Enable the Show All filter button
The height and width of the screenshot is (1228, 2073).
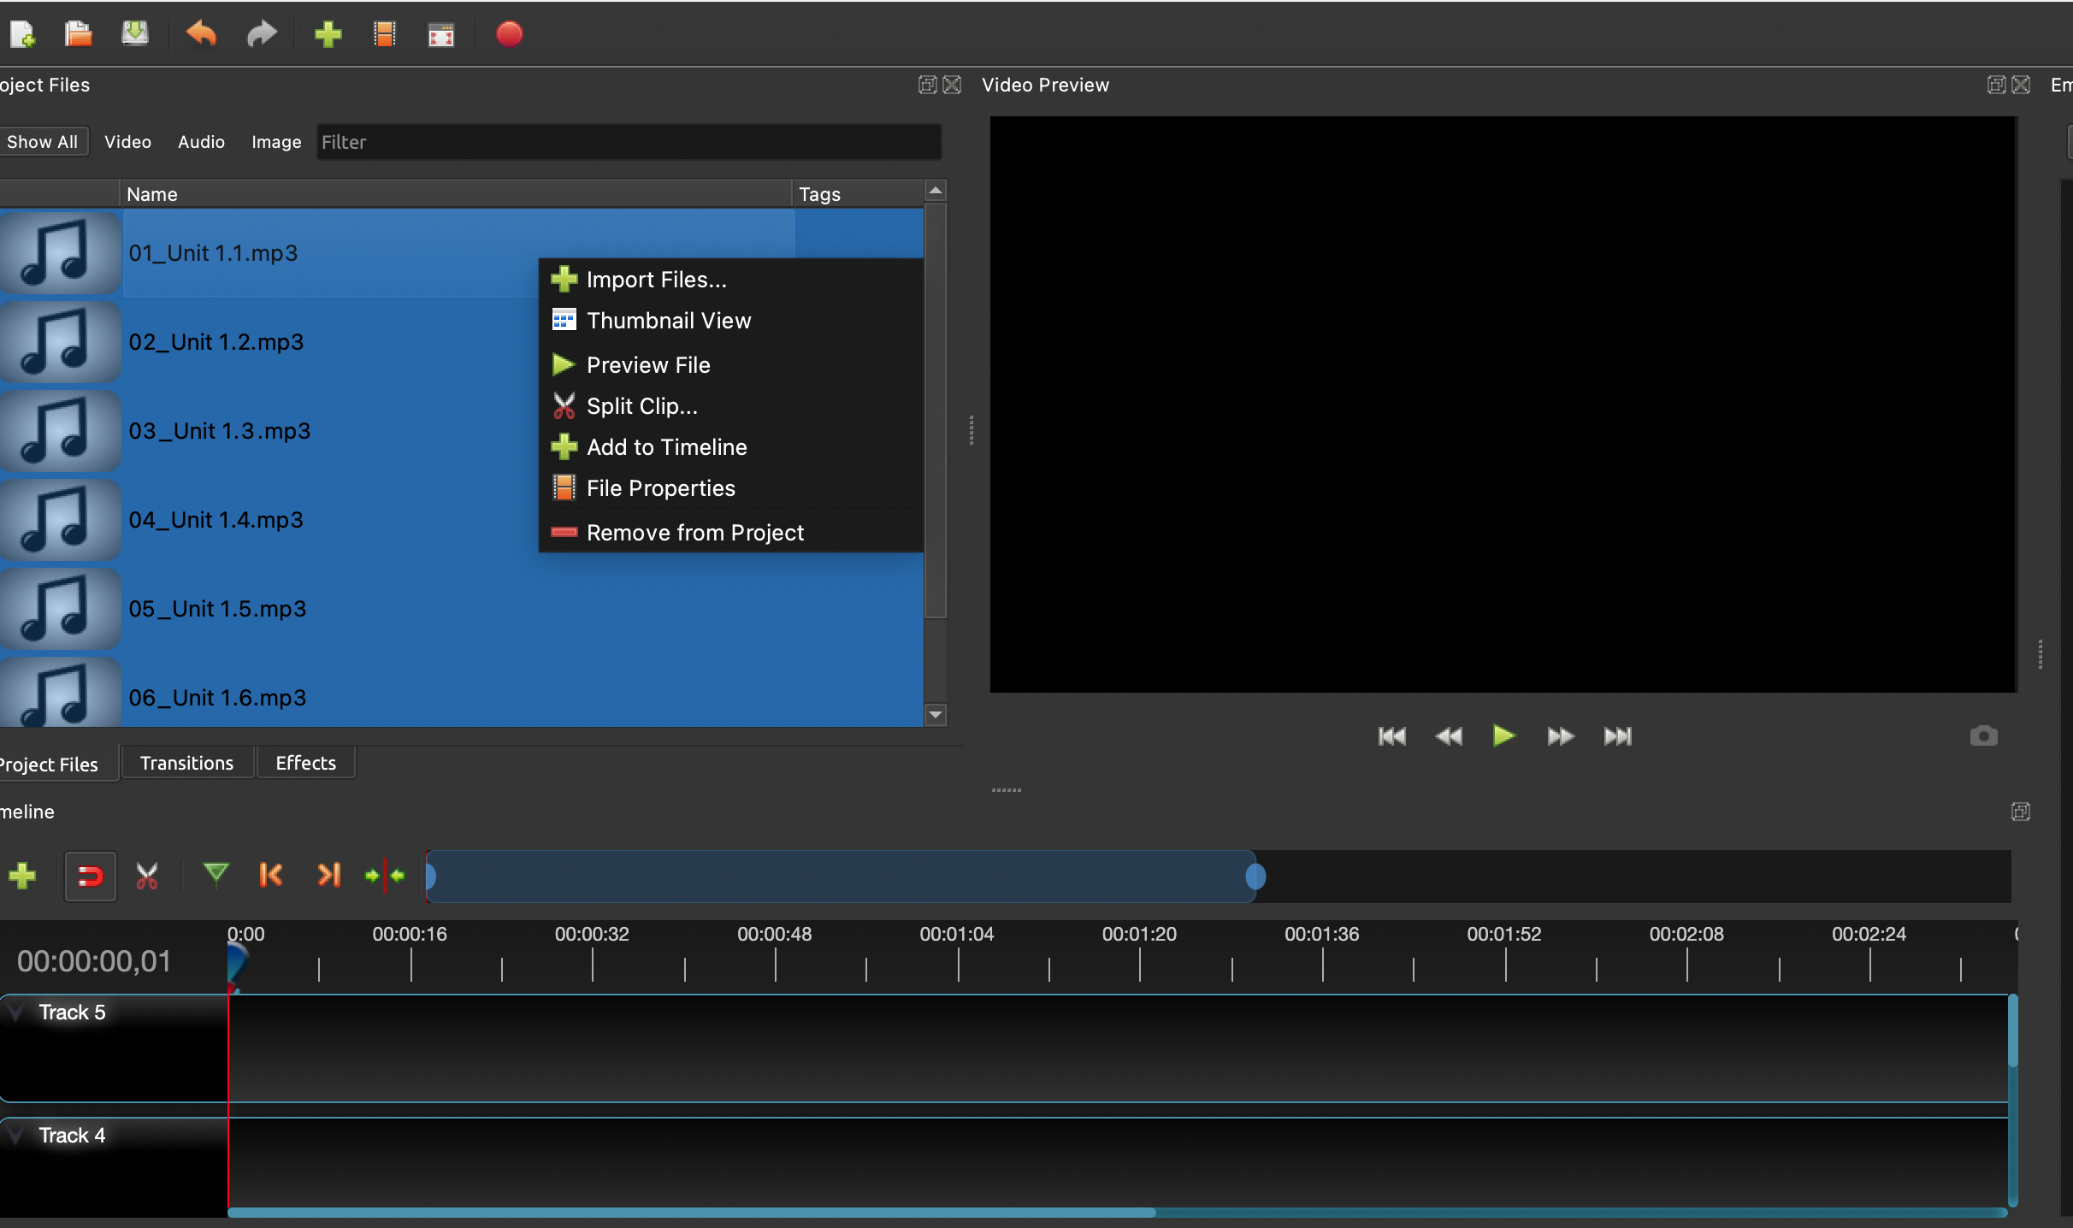pos(43,142)
